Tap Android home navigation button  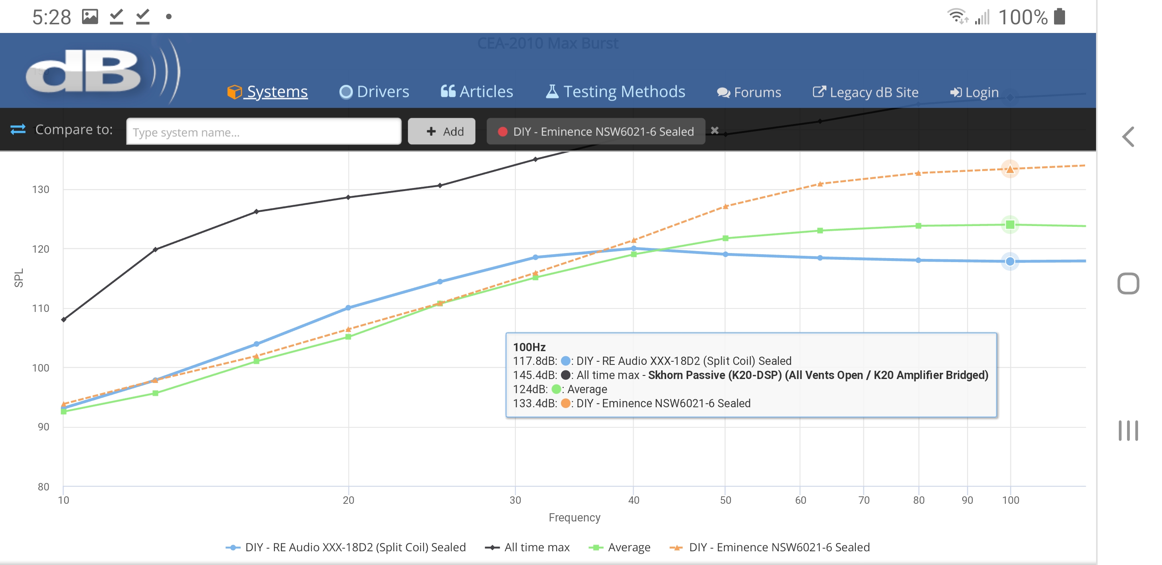1128,284
